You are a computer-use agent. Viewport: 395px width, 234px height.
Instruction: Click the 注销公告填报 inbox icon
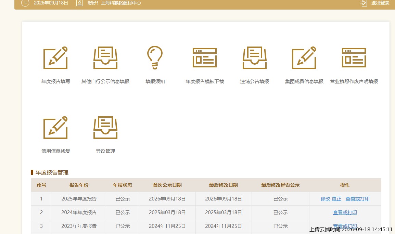click(x=254, y=58)
